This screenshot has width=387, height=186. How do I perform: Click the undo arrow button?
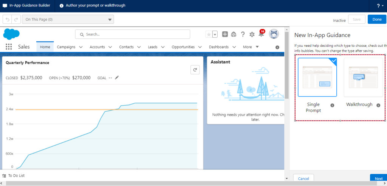point(7,20)
